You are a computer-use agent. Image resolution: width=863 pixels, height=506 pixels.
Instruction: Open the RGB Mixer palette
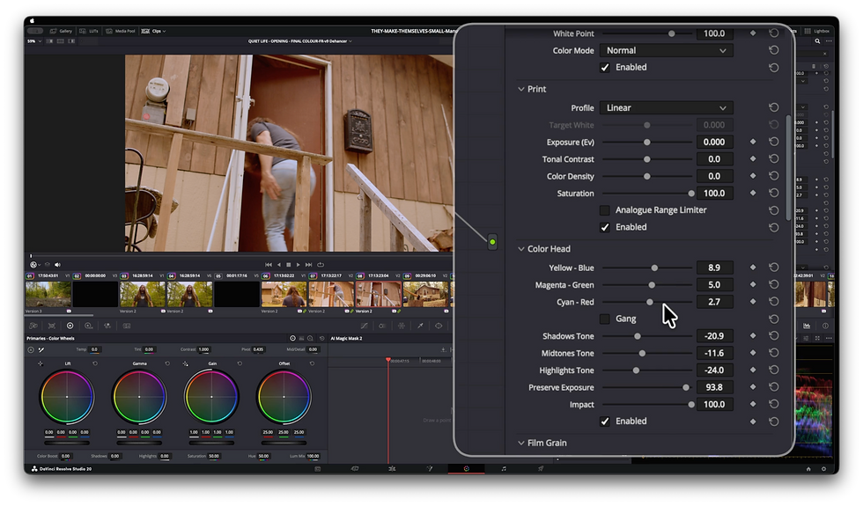107,326
